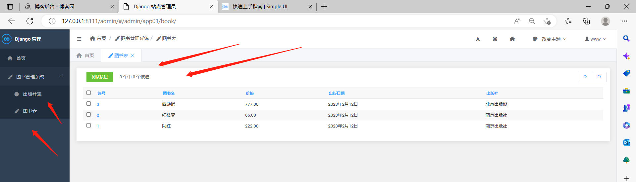Add this page to favorites star
Image resolution: width=636 pixels, height=182 pixels.
(547, 21)
